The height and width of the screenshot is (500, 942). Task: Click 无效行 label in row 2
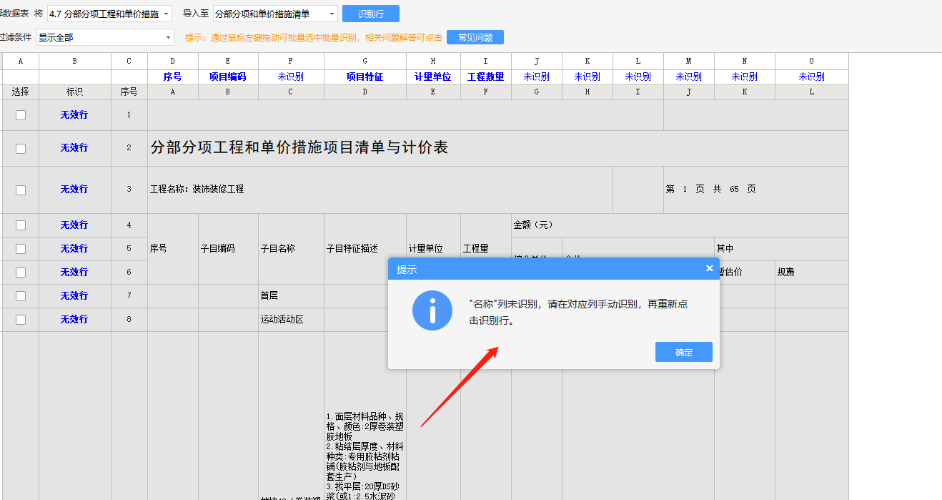(x=74, y=147)
